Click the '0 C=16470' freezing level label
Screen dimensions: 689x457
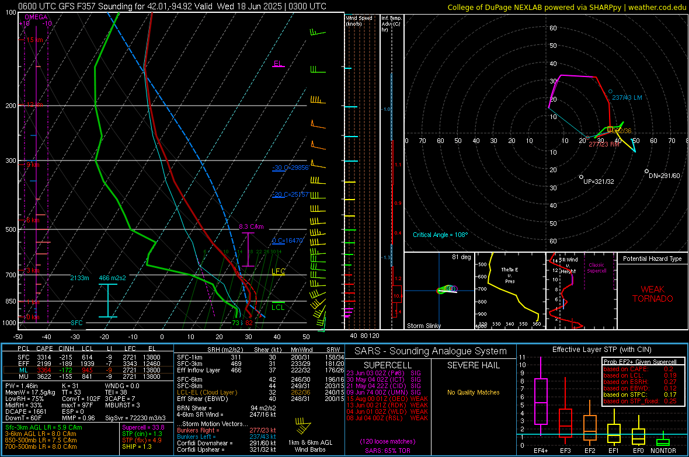tap(288, 240)
